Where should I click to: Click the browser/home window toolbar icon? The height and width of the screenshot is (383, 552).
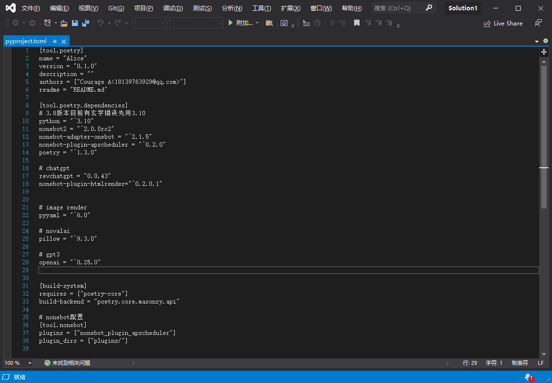(x=284, y=23)
